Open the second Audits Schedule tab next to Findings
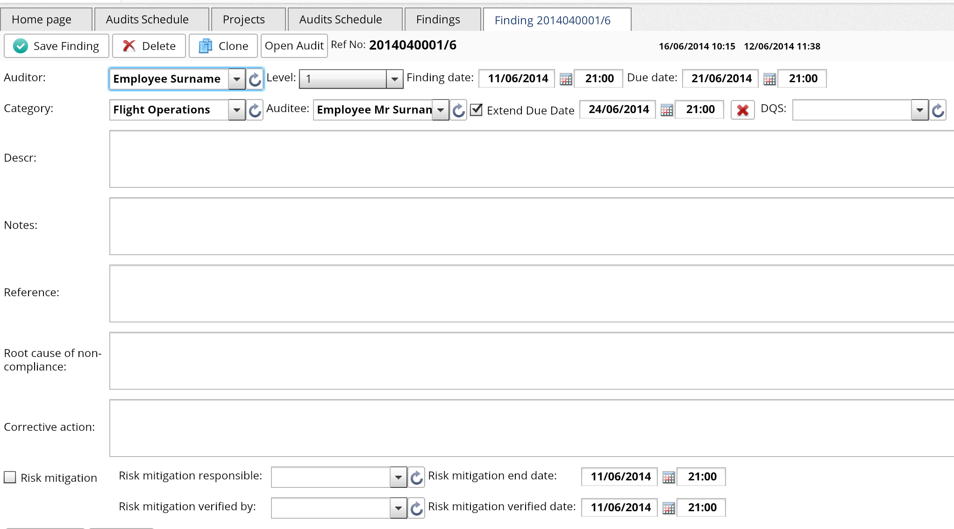The image size is (954, 529). 345,20
